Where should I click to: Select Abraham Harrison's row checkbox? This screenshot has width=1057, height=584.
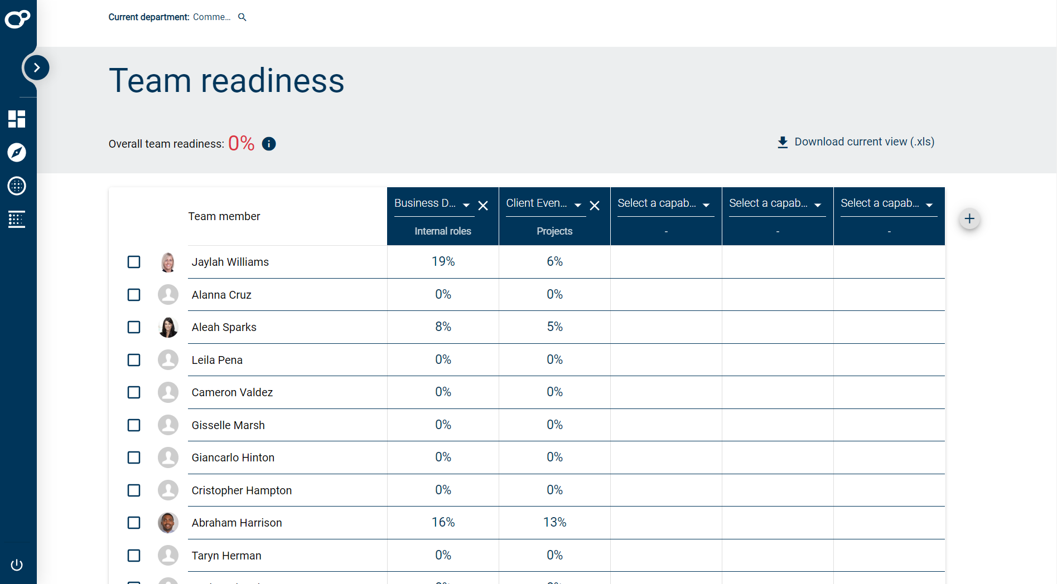pyautogui.click(x=133, y=523)
